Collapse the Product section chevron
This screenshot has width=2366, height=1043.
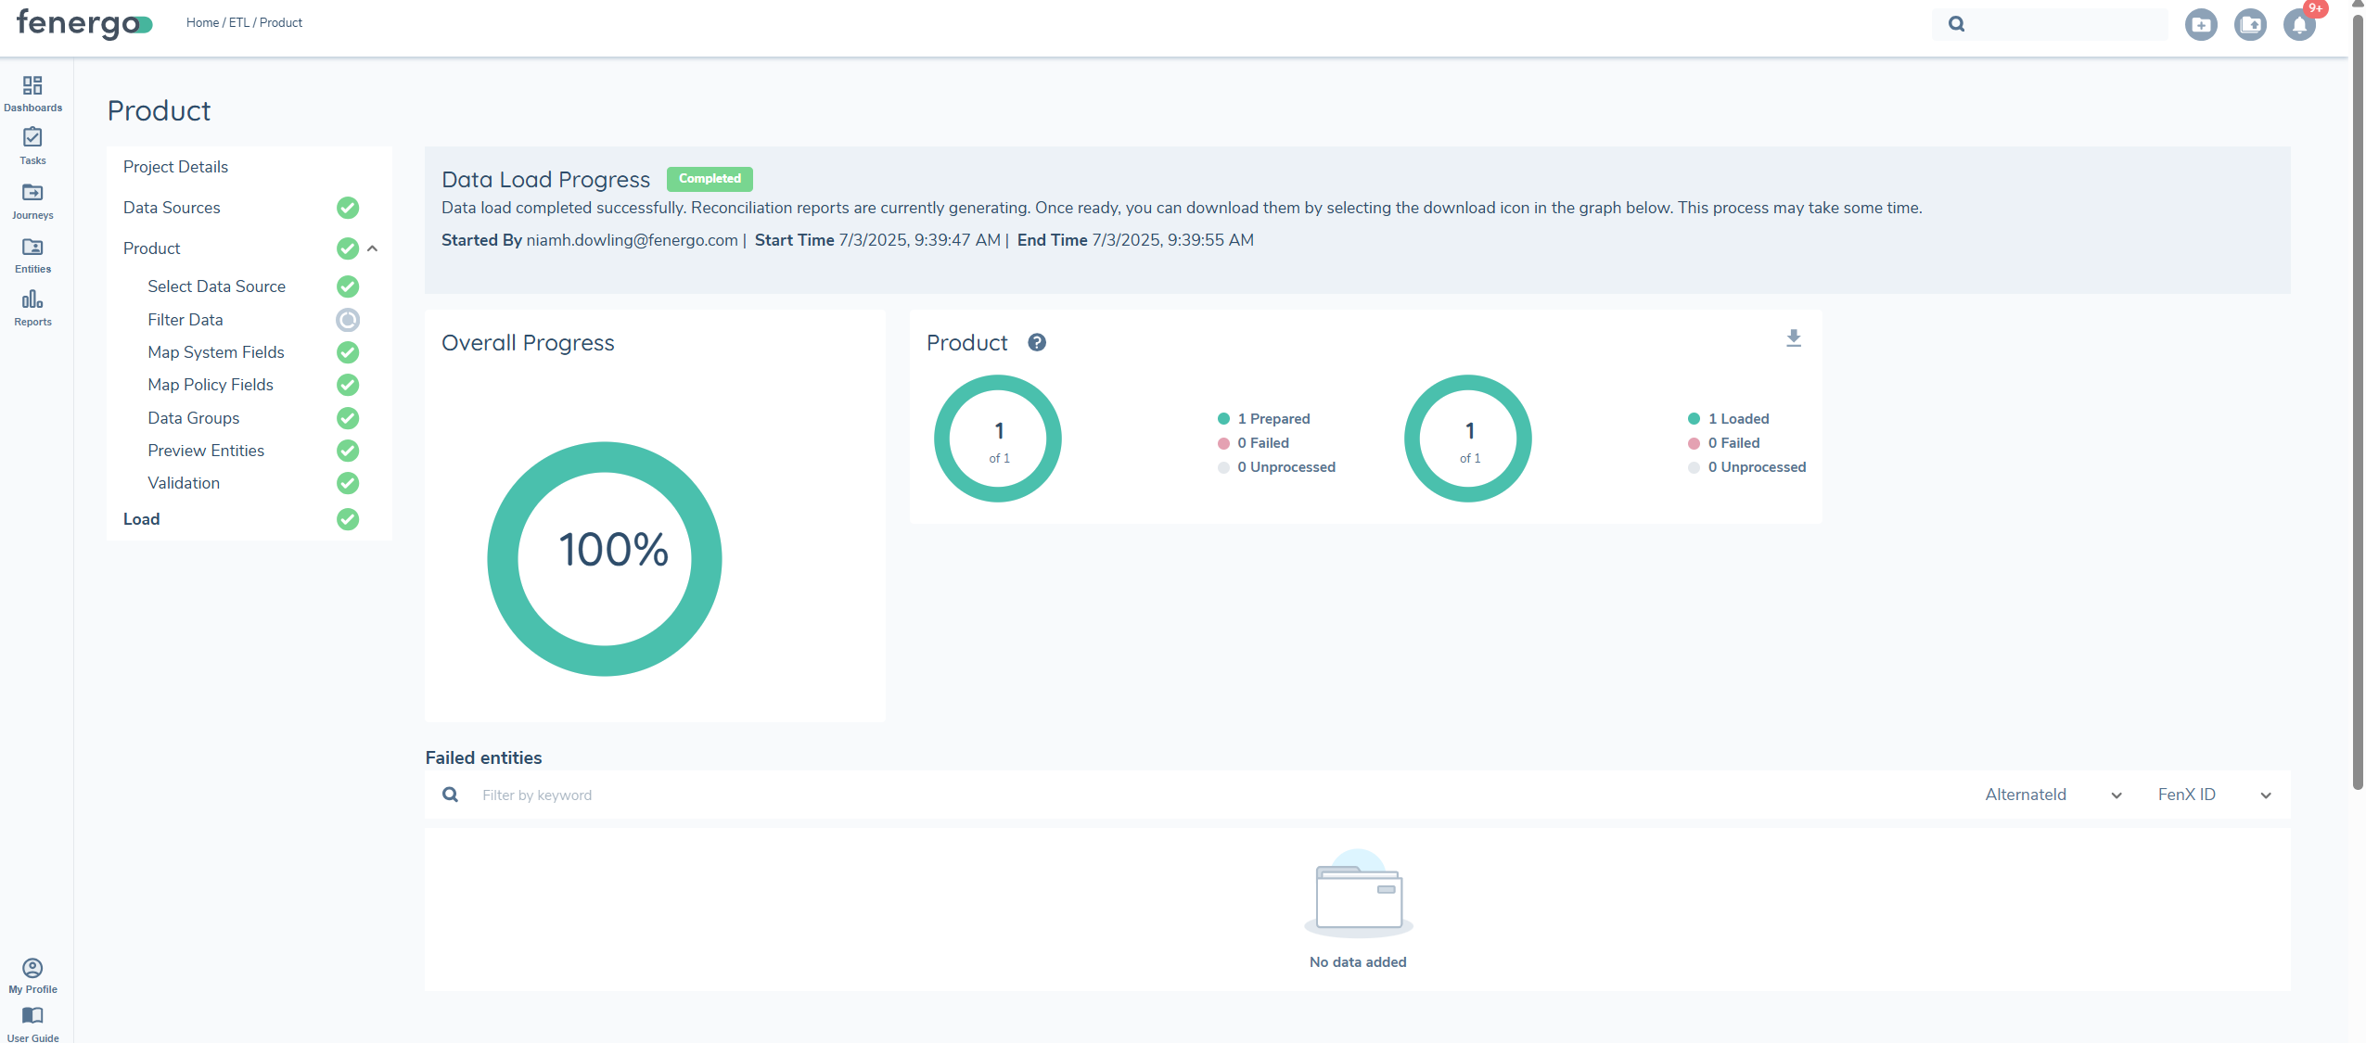click(373, 248)
